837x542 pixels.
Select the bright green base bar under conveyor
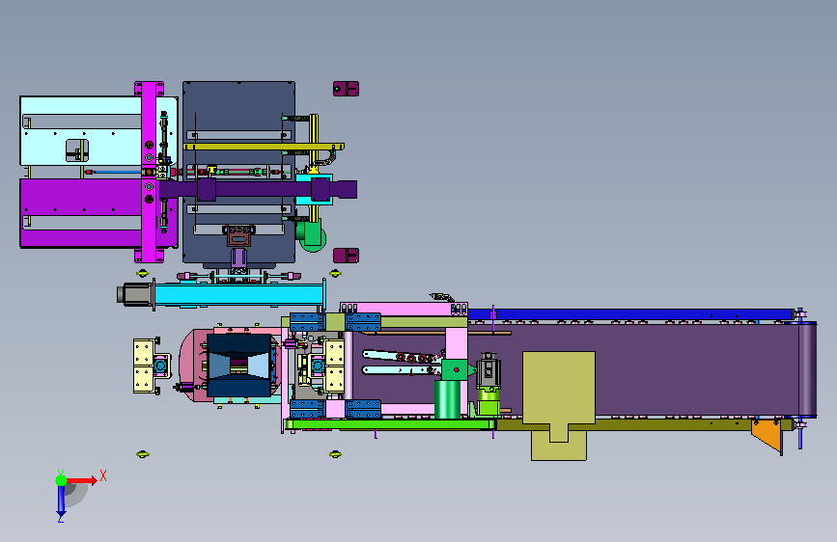click(390, 424)
